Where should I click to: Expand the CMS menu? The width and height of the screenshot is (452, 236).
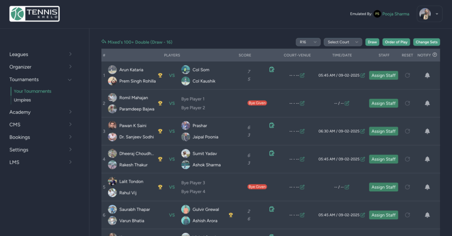40,124
